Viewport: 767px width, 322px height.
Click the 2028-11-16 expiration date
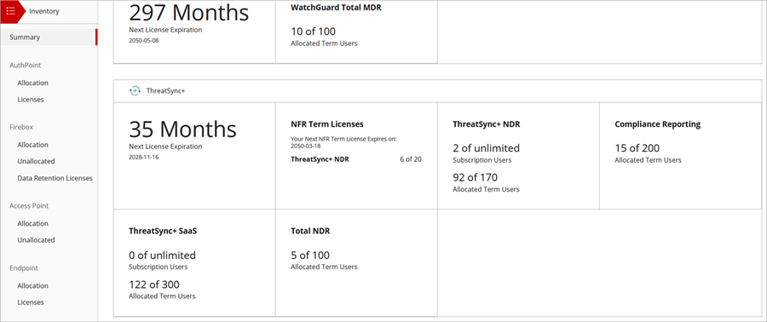click(x=144, y=158)
